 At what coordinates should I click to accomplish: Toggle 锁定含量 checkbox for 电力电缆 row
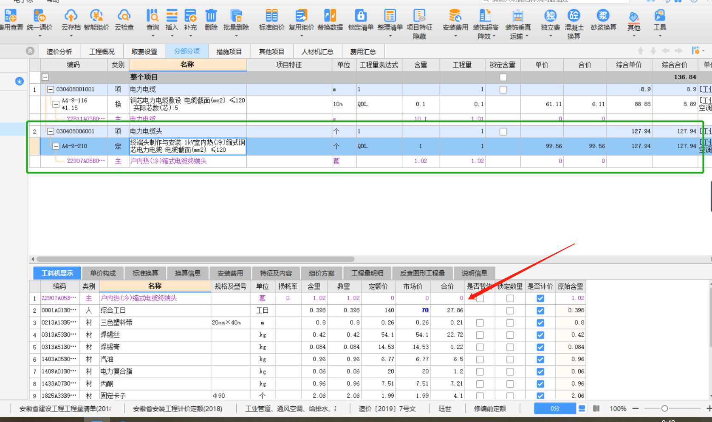pos(503,90)
